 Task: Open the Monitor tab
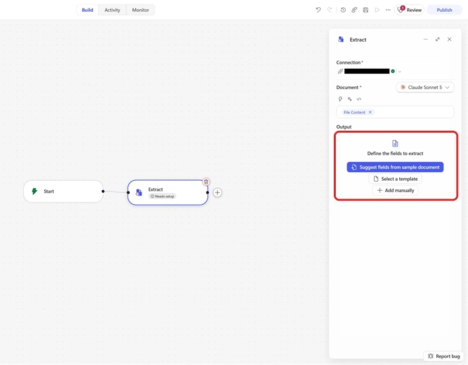[x=140, y=10]
